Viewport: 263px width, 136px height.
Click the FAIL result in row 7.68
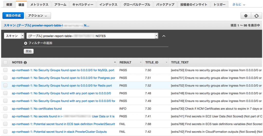122,124
